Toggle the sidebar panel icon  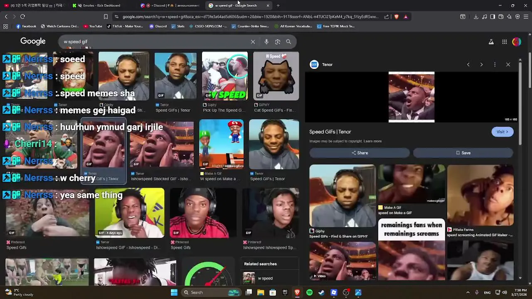pos(493,17)
